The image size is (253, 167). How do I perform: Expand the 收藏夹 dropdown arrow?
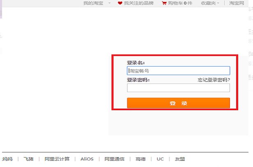(218, 3)
